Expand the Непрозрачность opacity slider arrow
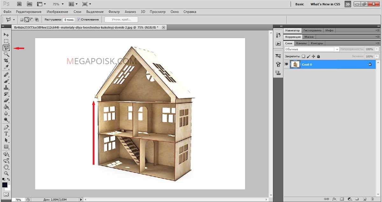 click(377, 49)
